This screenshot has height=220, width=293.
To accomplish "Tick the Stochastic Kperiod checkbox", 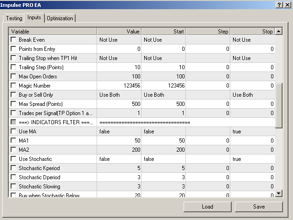I will [x=13, y=168].
